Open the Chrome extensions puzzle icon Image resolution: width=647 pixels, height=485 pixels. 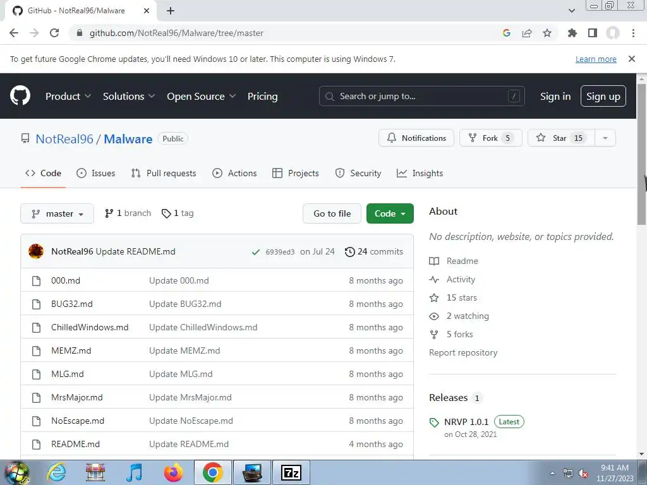tap(572, 33)
